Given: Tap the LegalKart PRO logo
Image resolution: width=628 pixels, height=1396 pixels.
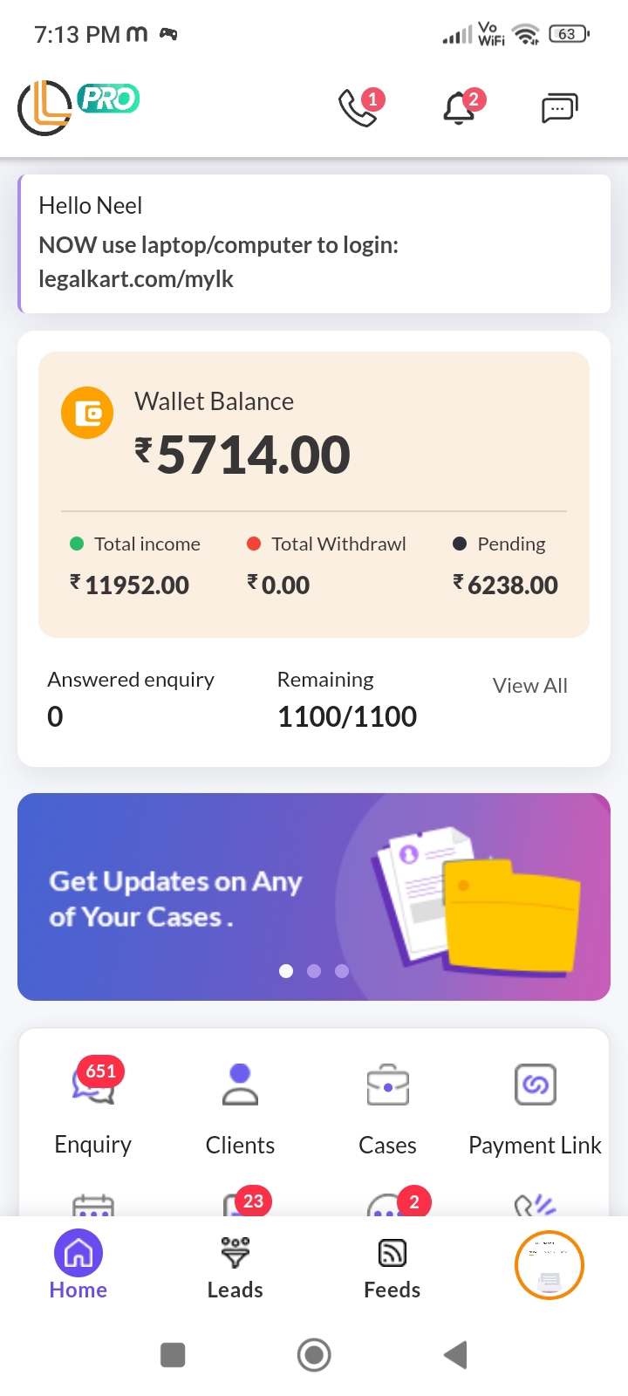Looking at the screenshot, I should 78,106.
